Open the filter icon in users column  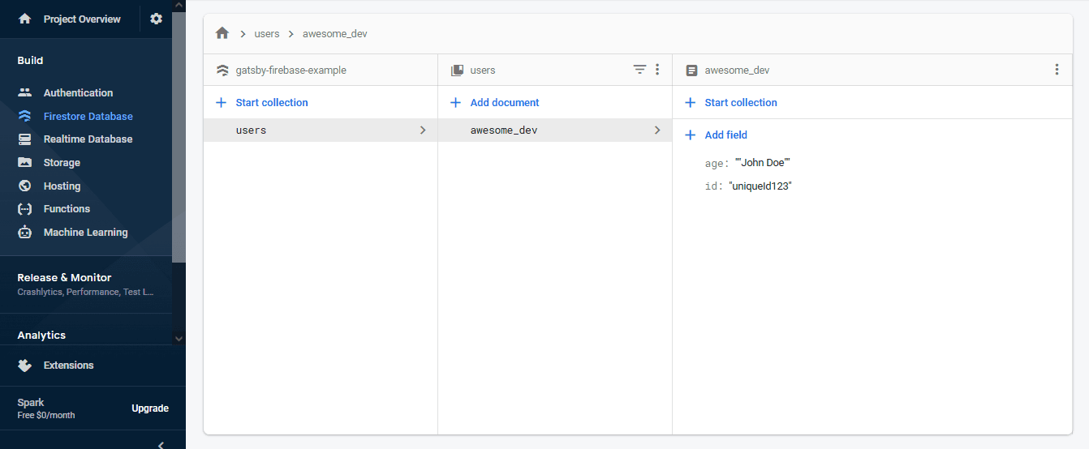[x=639, y=70]
